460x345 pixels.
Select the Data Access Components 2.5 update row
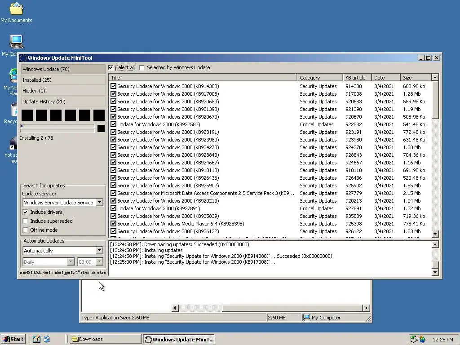pyautogui.click(x=270, y=193)
